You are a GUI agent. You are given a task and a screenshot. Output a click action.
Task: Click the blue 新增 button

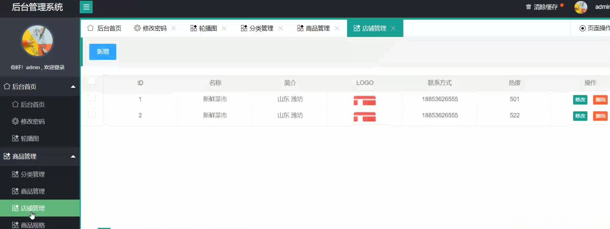[103, 52]
